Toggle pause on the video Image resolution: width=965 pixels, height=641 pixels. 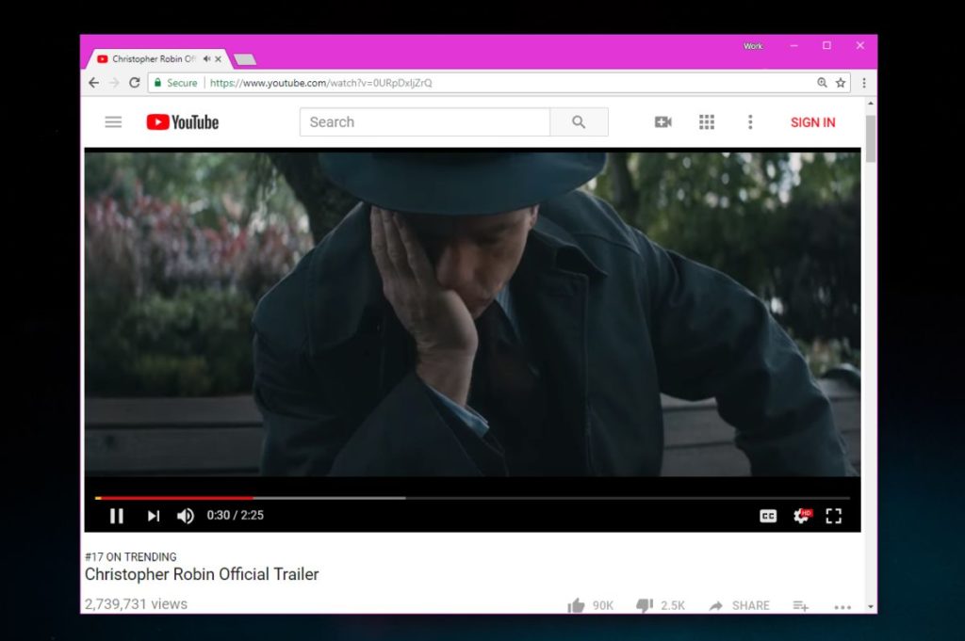(x=117, y=516)
